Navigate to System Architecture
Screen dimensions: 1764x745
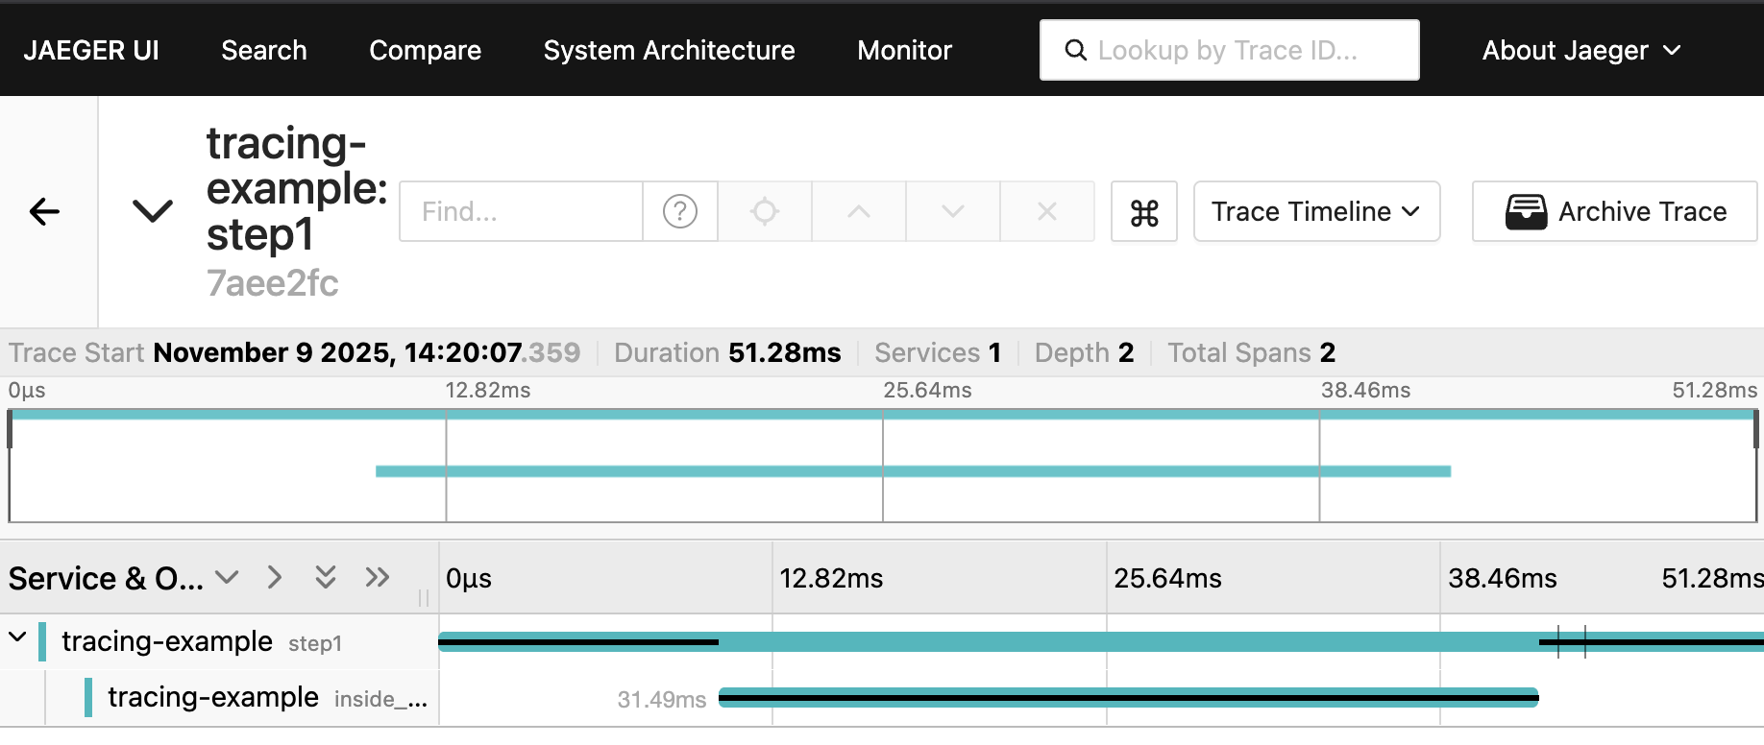click(x=669, y=50)
